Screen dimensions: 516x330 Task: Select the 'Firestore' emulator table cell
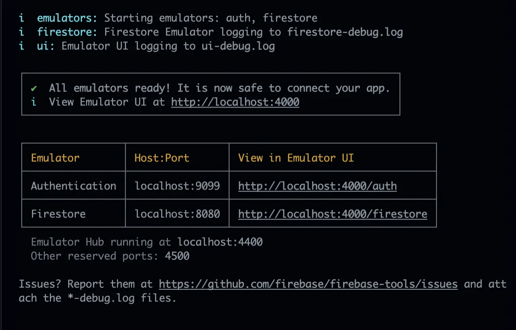[x=58, y=214]
